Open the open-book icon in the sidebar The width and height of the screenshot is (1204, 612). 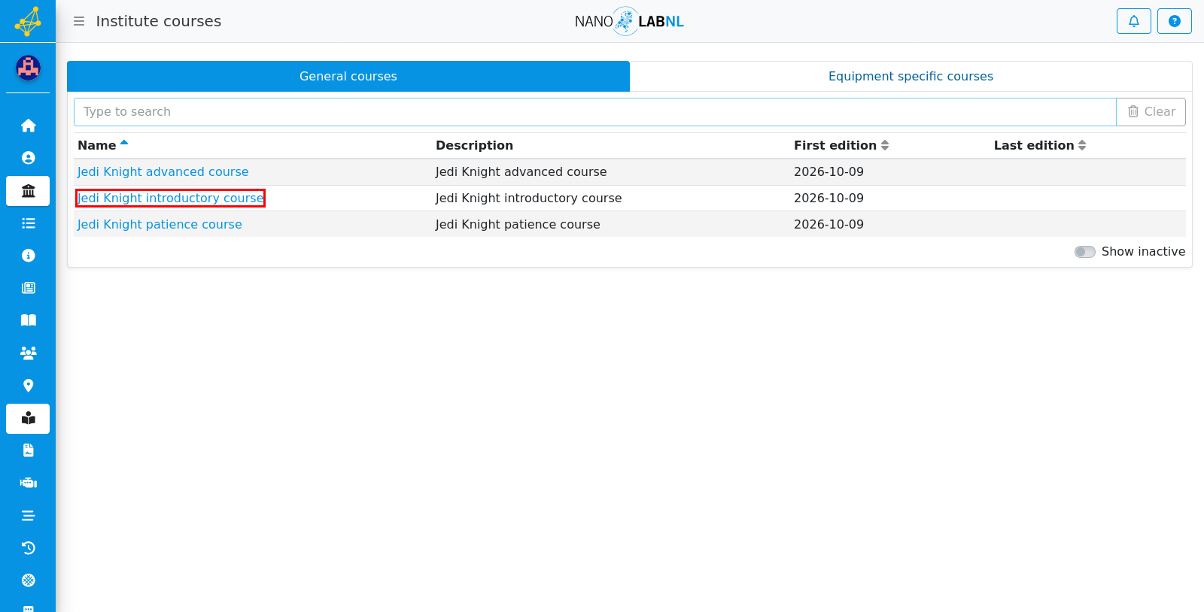tap(28, 320)
